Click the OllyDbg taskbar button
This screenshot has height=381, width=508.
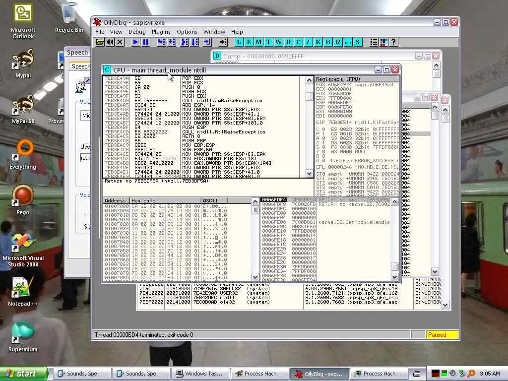pyautogui.click(x=319, y=374)
